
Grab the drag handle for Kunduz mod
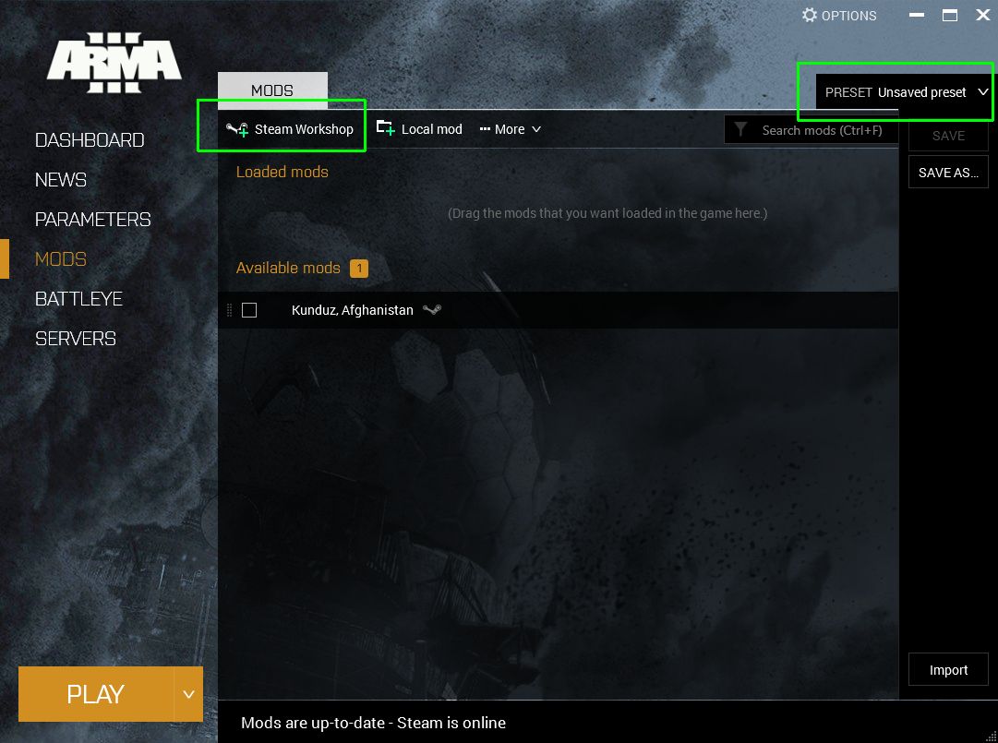[x=230, y=310]
